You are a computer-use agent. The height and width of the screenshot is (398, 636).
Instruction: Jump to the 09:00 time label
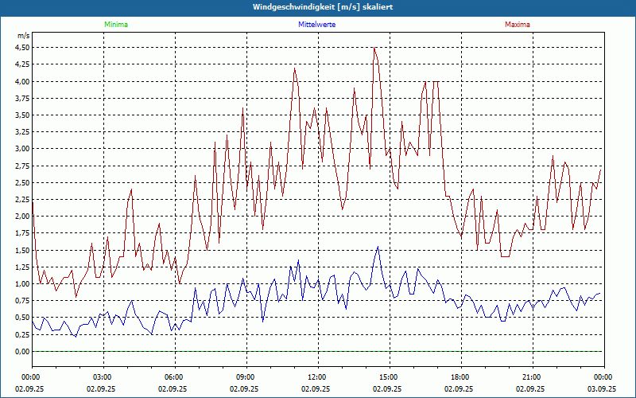(246, 377)
